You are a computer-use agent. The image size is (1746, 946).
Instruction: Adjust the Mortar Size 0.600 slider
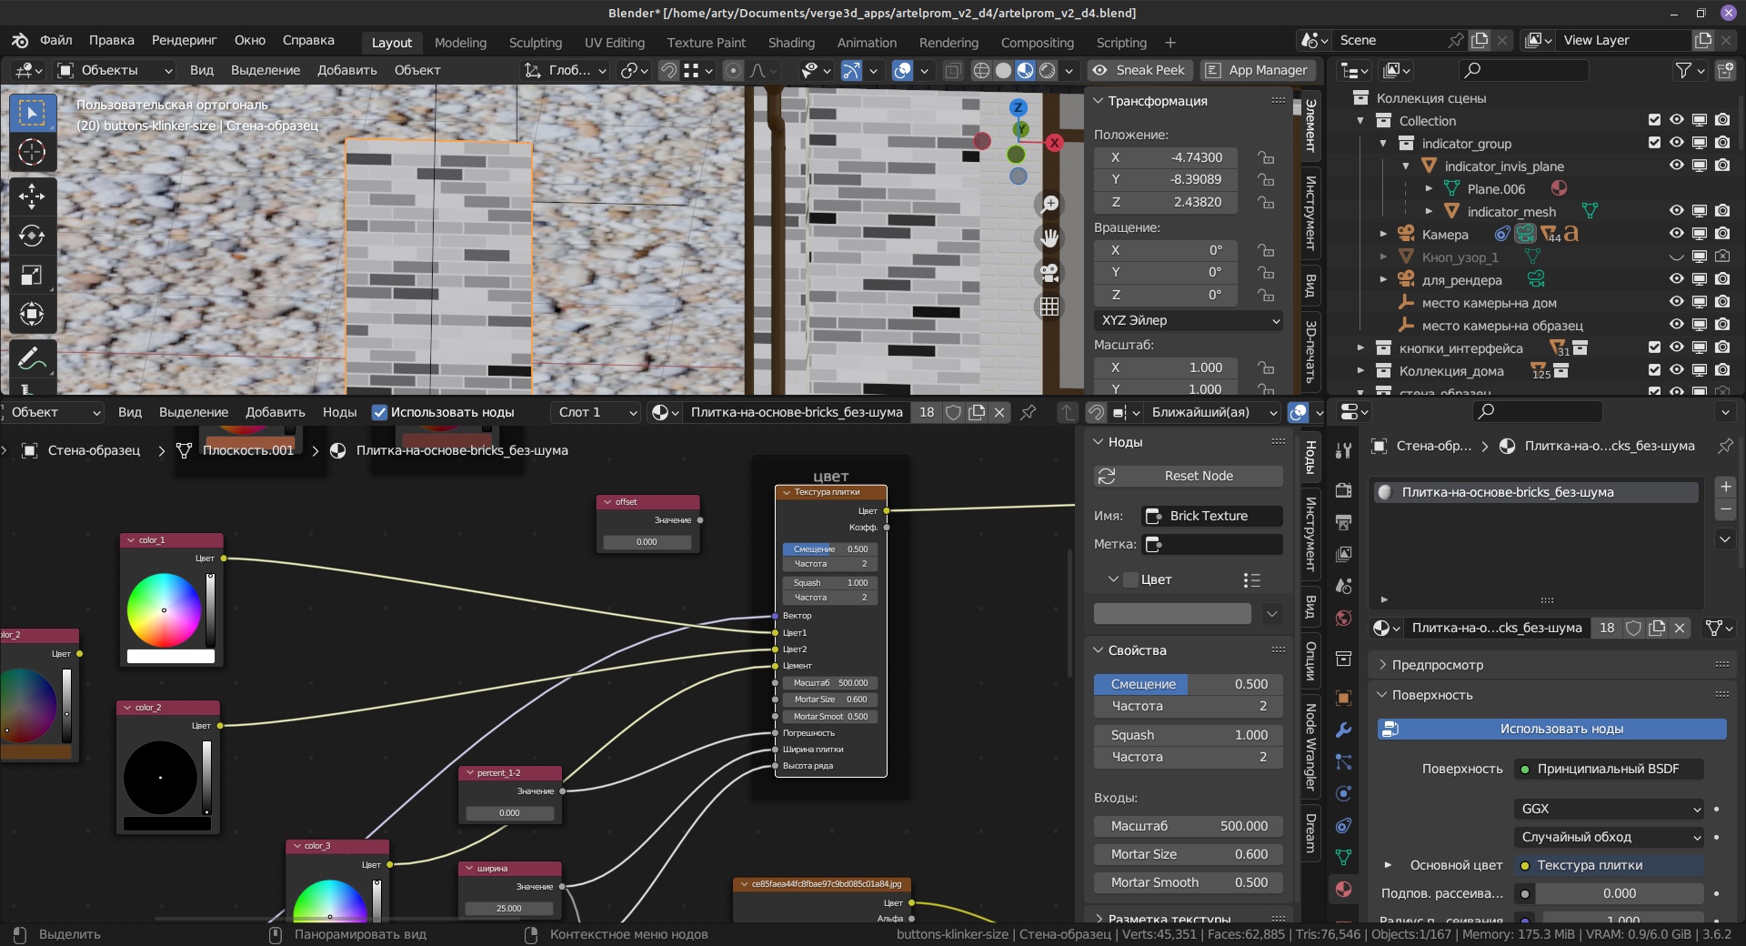[1189, 854]
